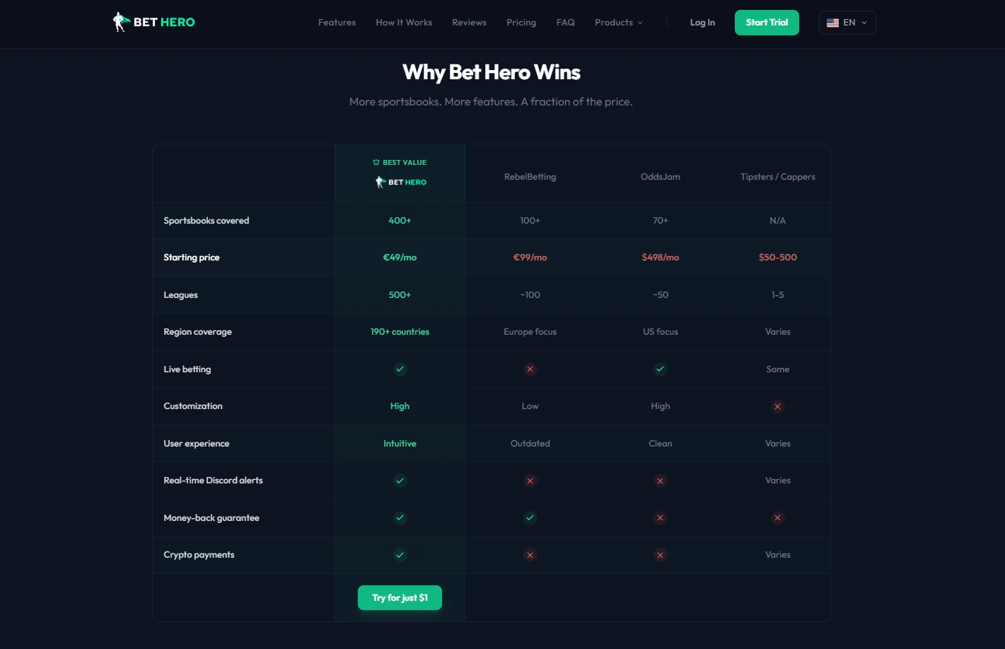Click the $50-500 price cell
This screenshot has width=1005, height=649.
777,258
